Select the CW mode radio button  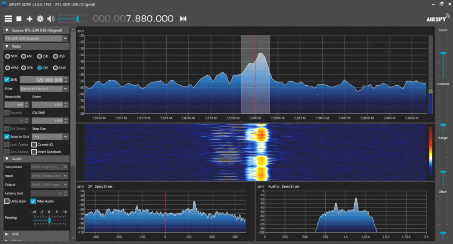tap(39, 68)
